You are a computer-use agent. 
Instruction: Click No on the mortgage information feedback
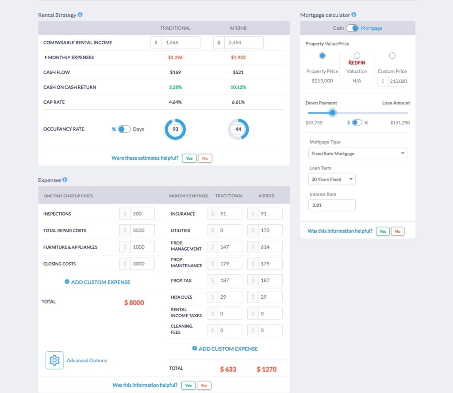coord(397,231)
